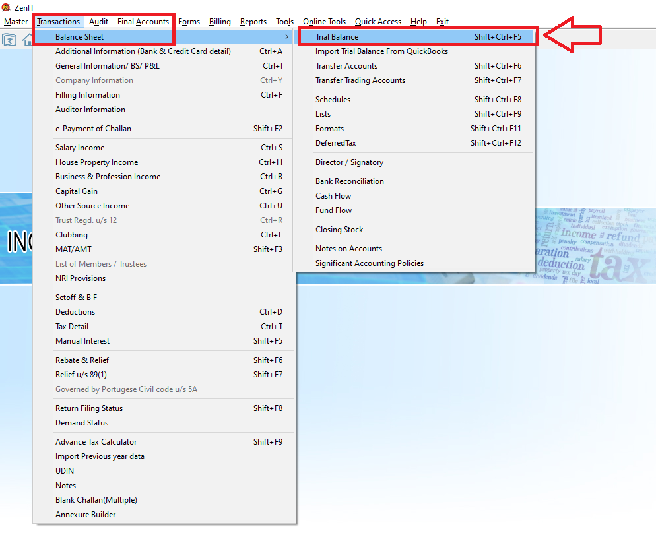Open Other Source Income

click(x=164, y=206)
